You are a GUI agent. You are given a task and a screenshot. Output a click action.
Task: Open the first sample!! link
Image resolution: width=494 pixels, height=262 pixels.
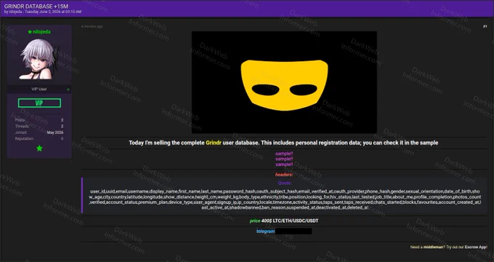[x=284, y=154]
